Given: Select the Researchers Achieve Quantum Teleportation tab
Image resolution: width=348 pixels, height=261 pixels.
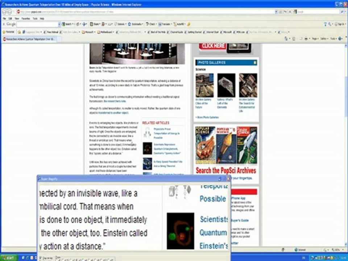Looking at the screenshot, I should (29, 39).
